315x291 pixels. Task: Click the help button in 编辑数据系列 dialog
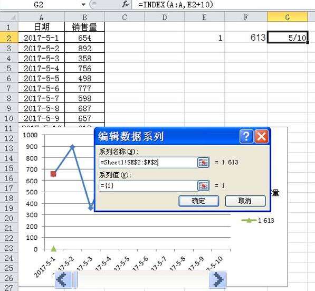pos(246,137)
